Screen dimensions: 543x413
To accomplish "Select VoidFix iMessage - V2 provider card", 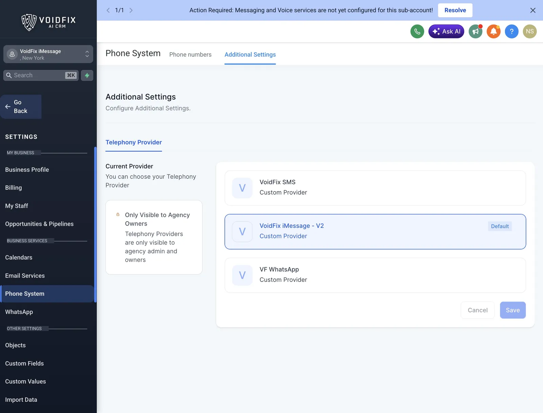I will click(375, 232).
